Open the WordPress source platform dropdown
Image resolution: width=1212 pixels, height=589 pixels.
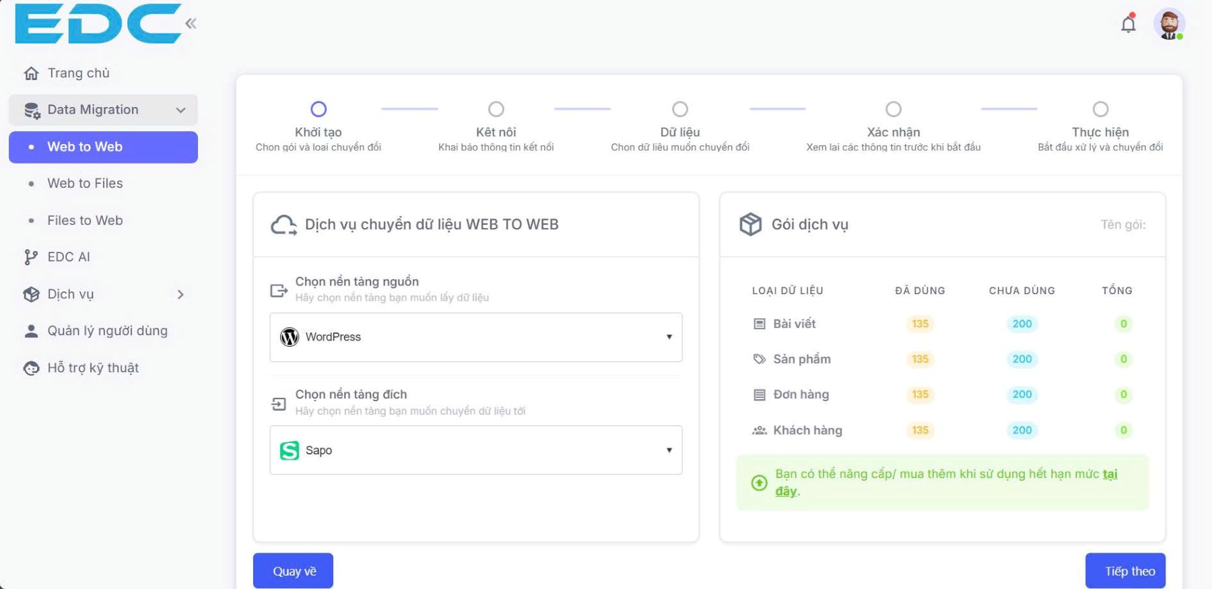(x=475, y=337)
